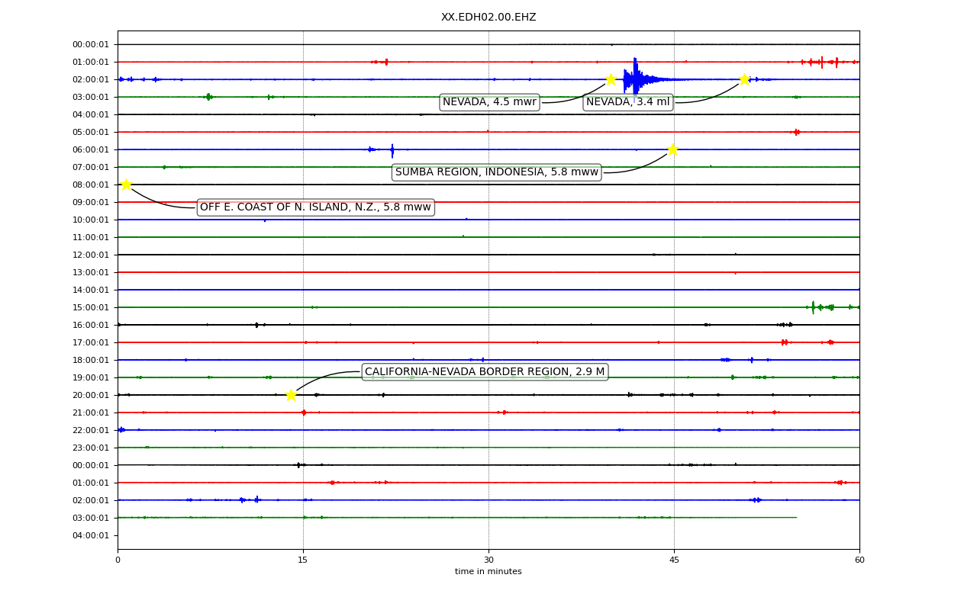Image resolution: width=977 pixels, height=610 pixels.
Task: Select the NEVADA, 4.5 mwr annotation label
Action: tap(489, 102)
